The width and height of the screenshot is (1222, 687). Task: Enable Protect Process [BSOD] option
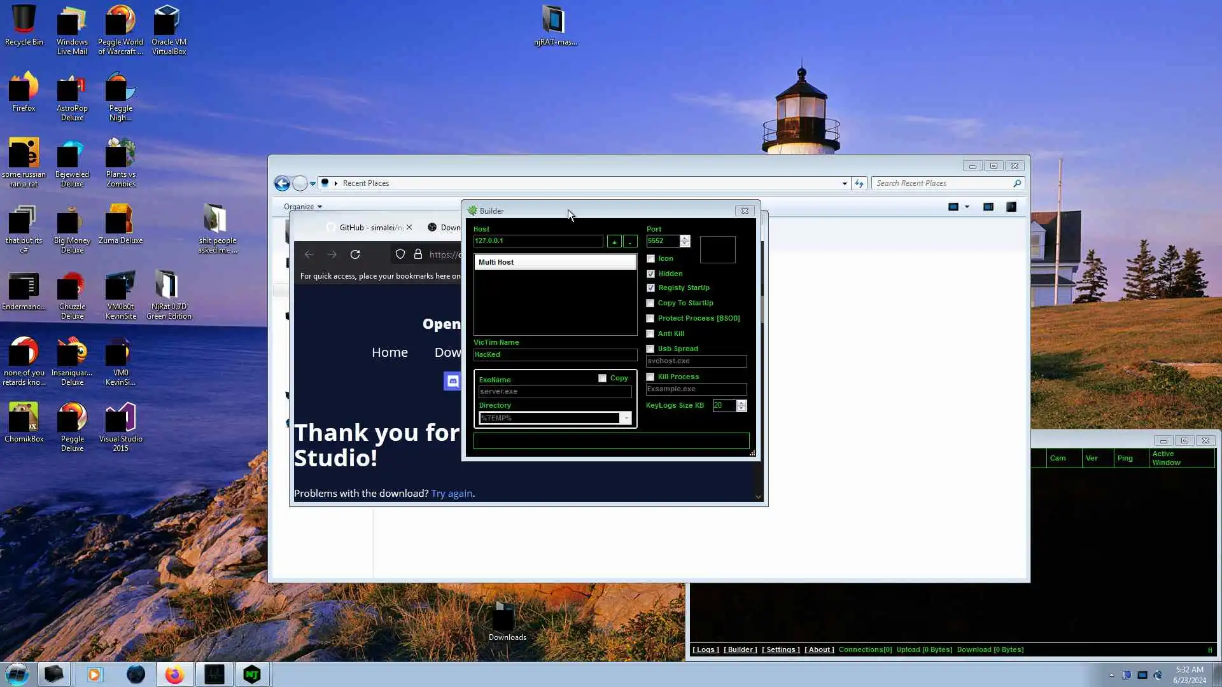tap(650, 319)
